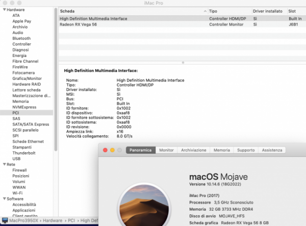Image resolution: width=306 pixels, height=226 pixels.
Task: Collapse the Rete section disclosure triangle
Action: 4,164
